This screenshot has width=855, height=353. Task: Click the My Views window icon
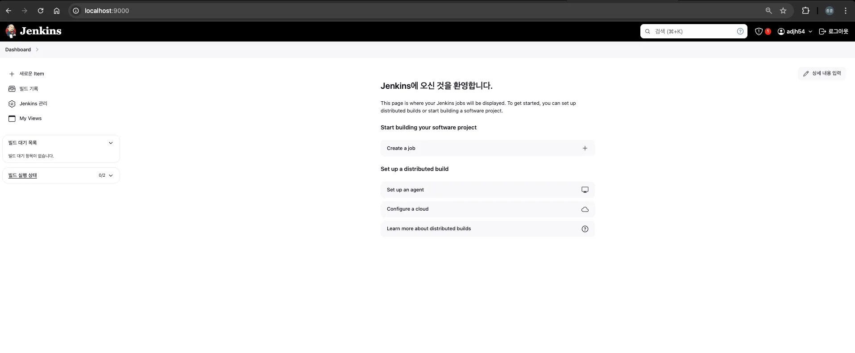(x=12, y=119)
